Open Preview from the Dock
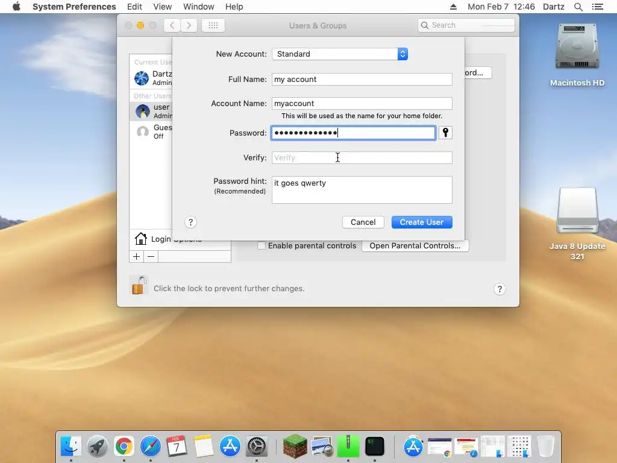Image resolution: width=617 pixels, height=463 pixels. point(322,446)
